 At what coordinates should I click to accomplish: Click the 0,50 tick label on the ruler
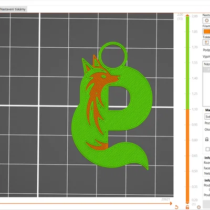(195, 171)
